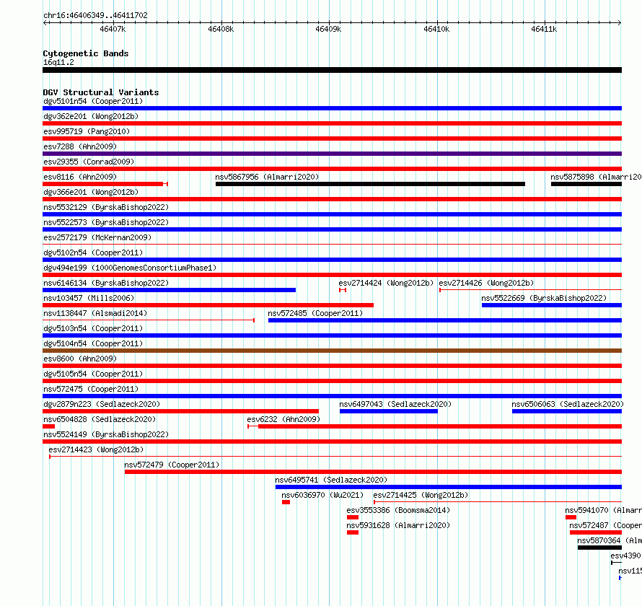Click nsv6497043 (Sedlazeck2020) label

[x=395, y=404]
